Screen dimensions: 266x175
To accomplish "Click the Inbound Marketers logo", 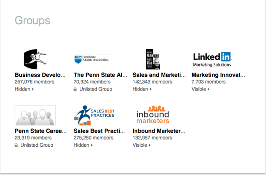I will click(x=153, y=115).
